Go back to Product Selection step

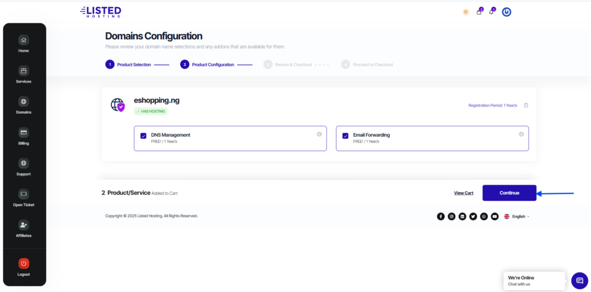pos(133,65)
